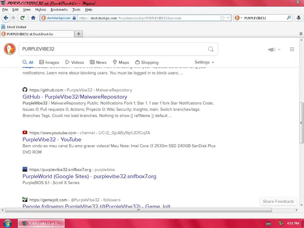
Task: Open the Windows Start orb
Action: (7, 223)
